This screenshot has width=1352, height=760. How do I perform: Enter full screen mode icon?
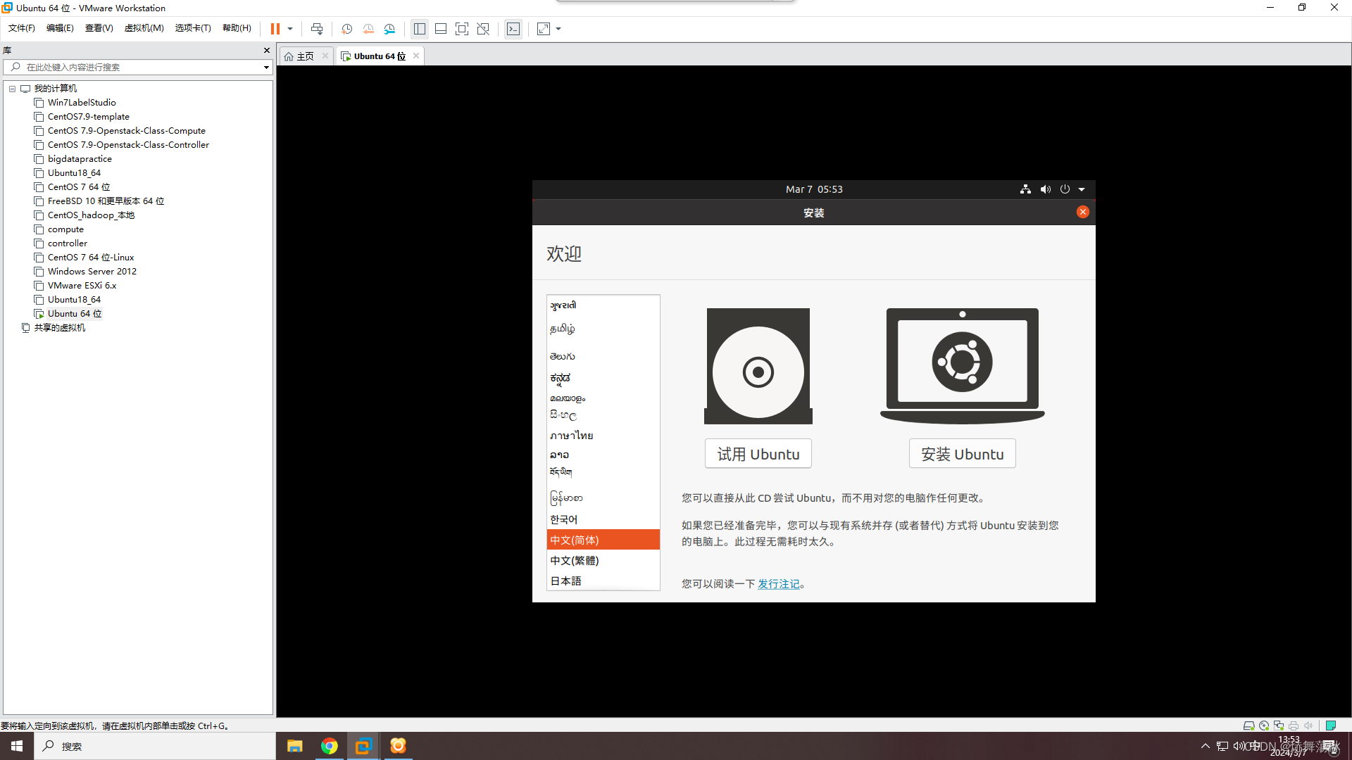(x=462, y=29)
